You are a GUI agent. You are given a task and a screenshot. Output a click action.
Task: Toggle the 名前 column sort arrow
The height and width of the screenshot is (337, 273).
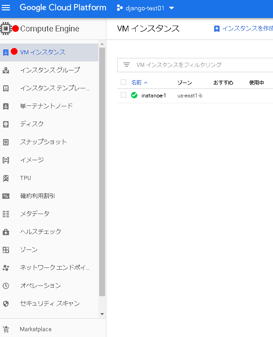(x=145, y=83)
